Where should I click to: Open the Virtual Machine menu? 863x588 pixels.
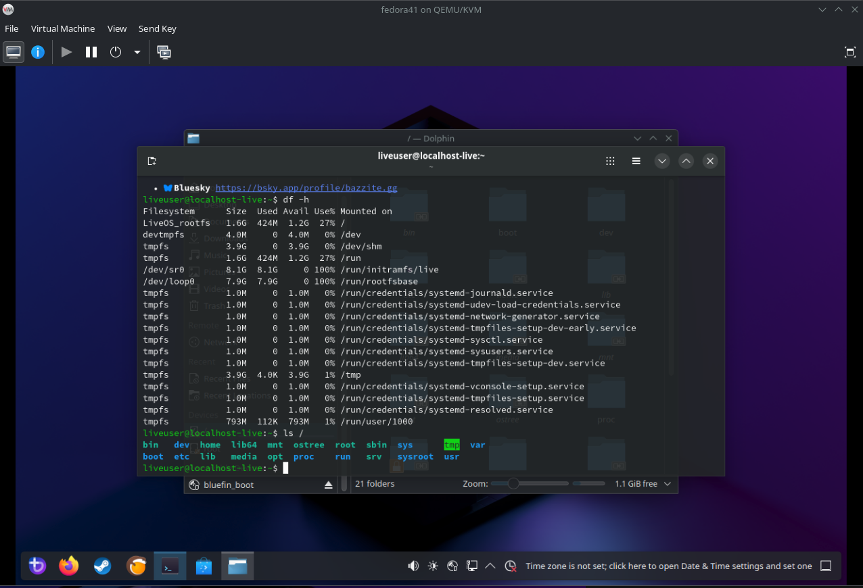[x=63, y=28]
